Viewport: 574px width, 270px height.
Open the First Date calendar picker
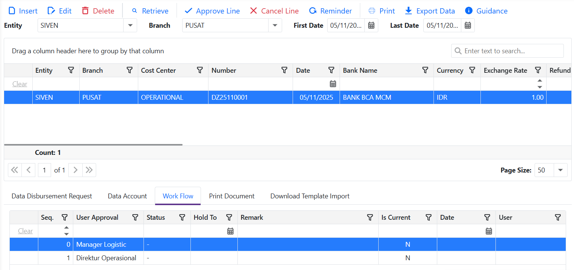pyautogui.click(x=371, y=25)
